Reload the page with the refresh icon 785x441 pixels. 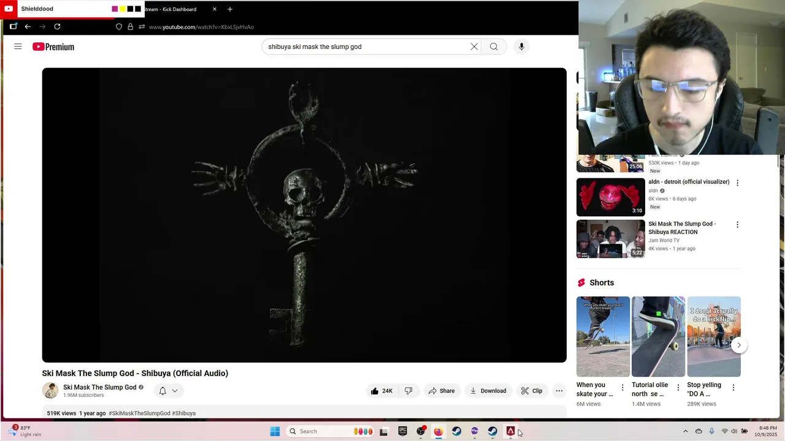point(57,26)
